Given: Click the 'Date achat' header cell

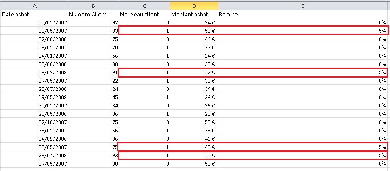Looking at the screenshot, I should tap(34, 14).
